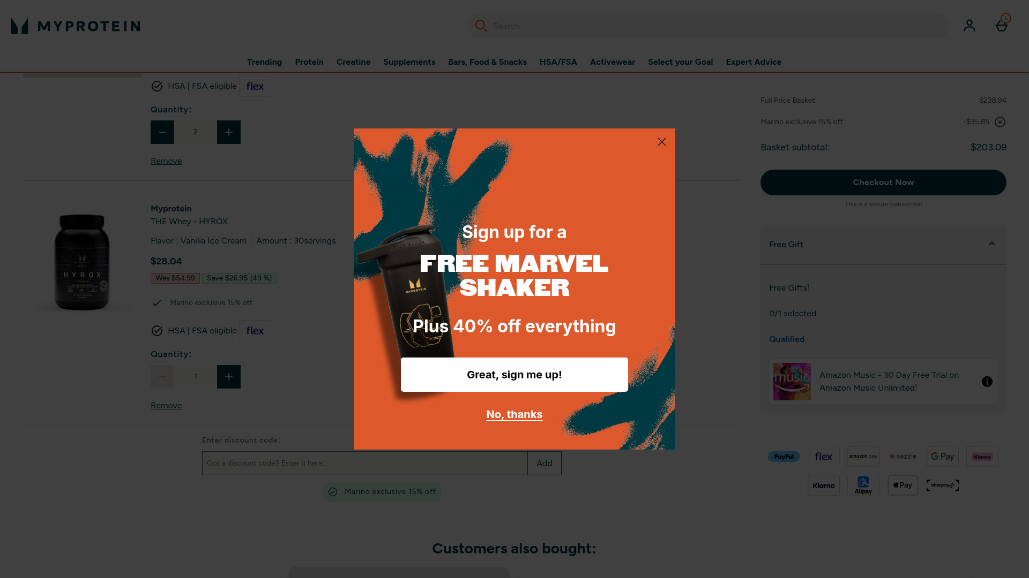Open the Protein menu

pos(309,62)
